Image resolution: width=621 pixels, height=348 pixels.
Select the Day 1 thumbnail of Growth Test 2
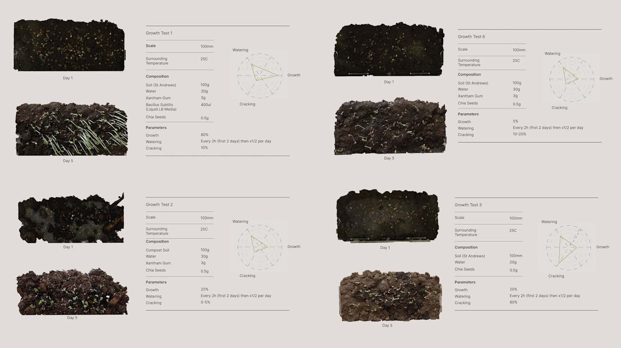coord(70,217)
